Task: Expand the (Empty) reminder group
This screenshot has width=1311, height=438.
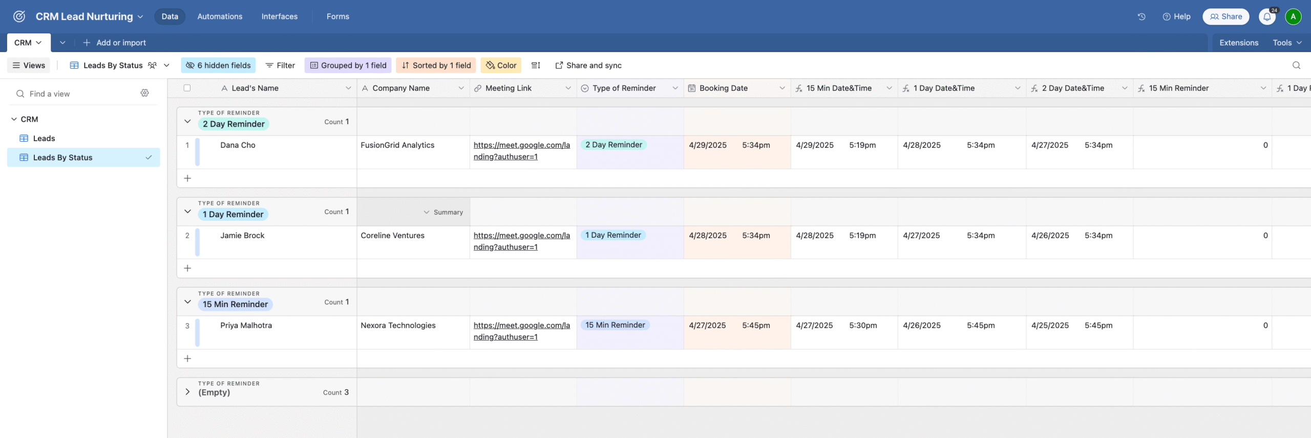Action: pyautogui.click(x=187, y=392)
